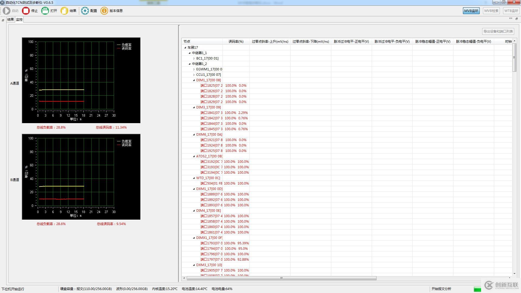Image resolution: width=521 pixels, height=293 pixels.
Task: Expand the BC1_17[00 01] node
Action: tap(194, 58)
